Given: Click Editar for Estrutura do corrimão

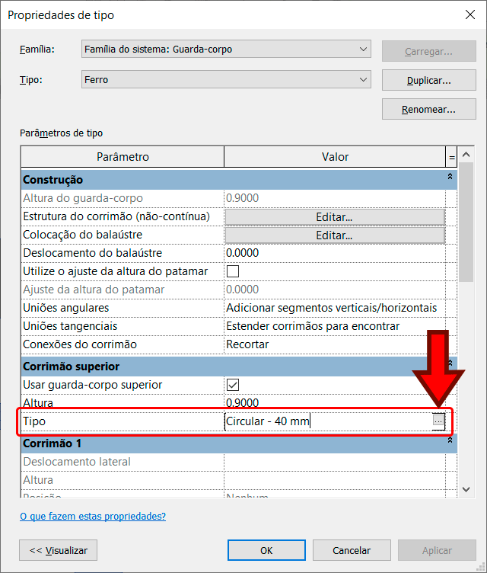Looking at the screenshot, I should coord(334,216).
